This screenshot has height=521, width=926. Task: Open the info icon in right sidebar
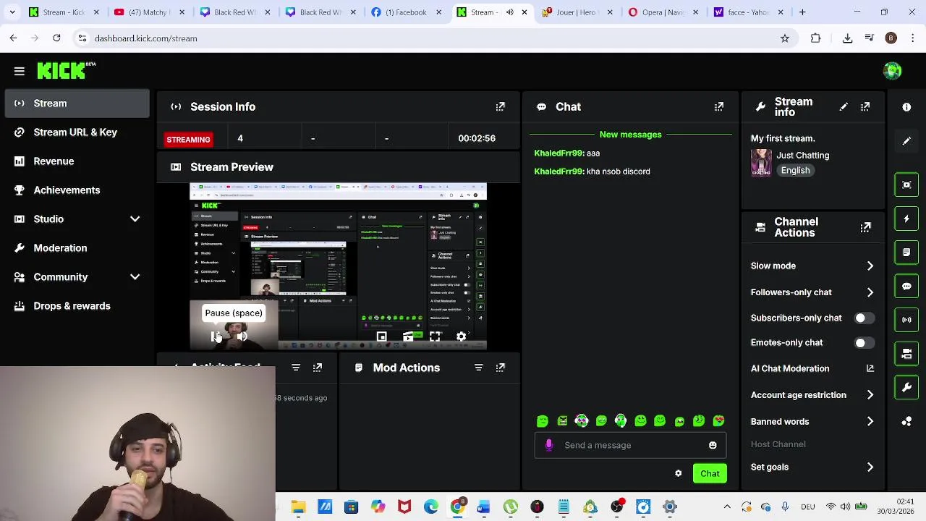pos(906,107)
